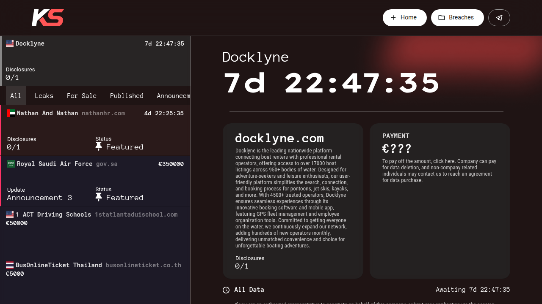
Task: Click the pin icon in Royal Saudi Air Force status
Action: (99, 197)
